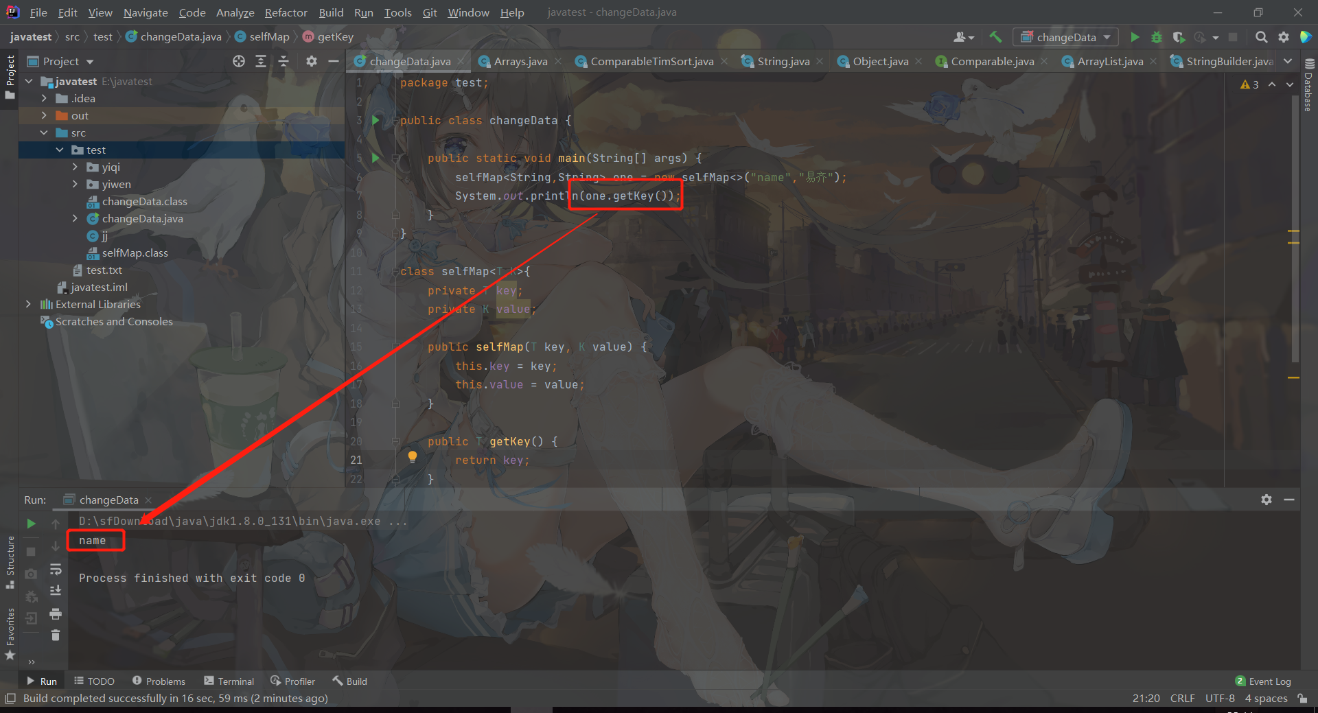
Task: Open the Analyze menu
Action: point(235,12)
